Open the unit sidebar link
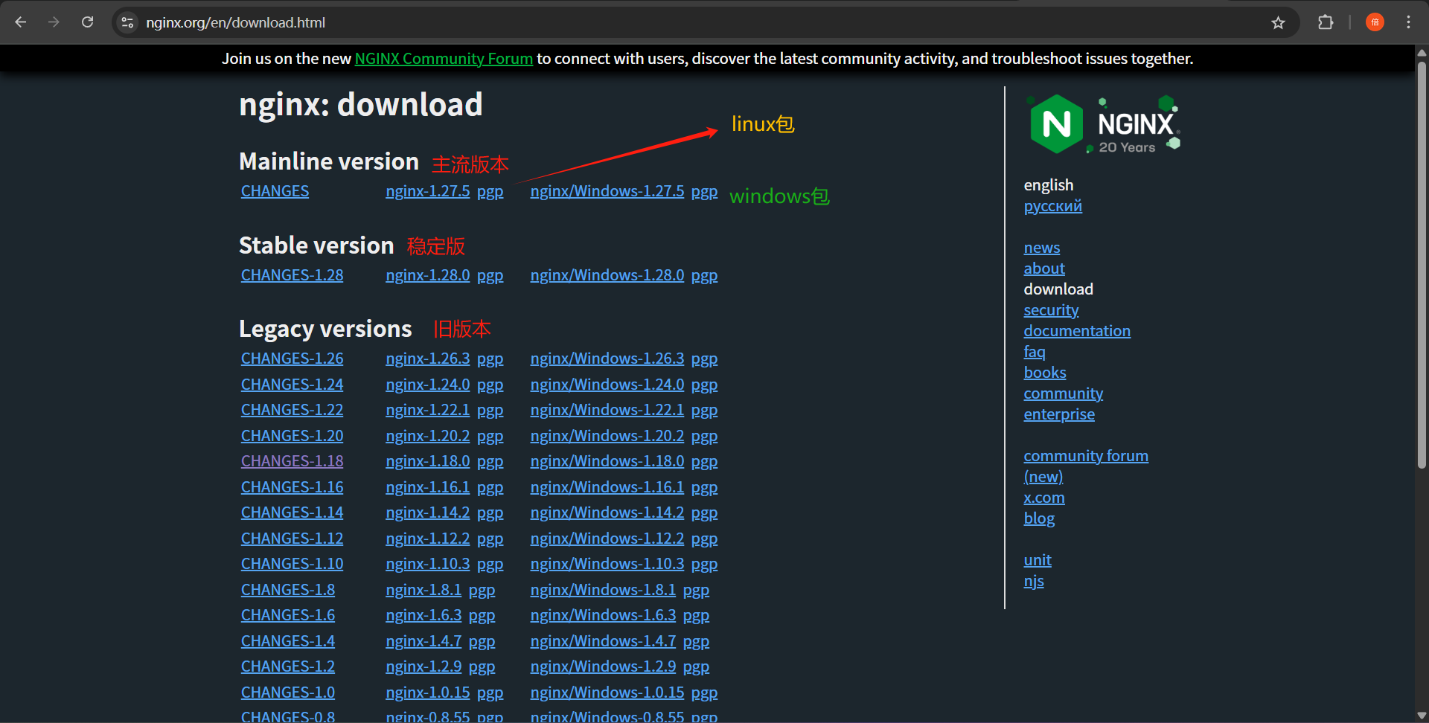This screenshot has height=723, width=1429. coord(1038,560)
